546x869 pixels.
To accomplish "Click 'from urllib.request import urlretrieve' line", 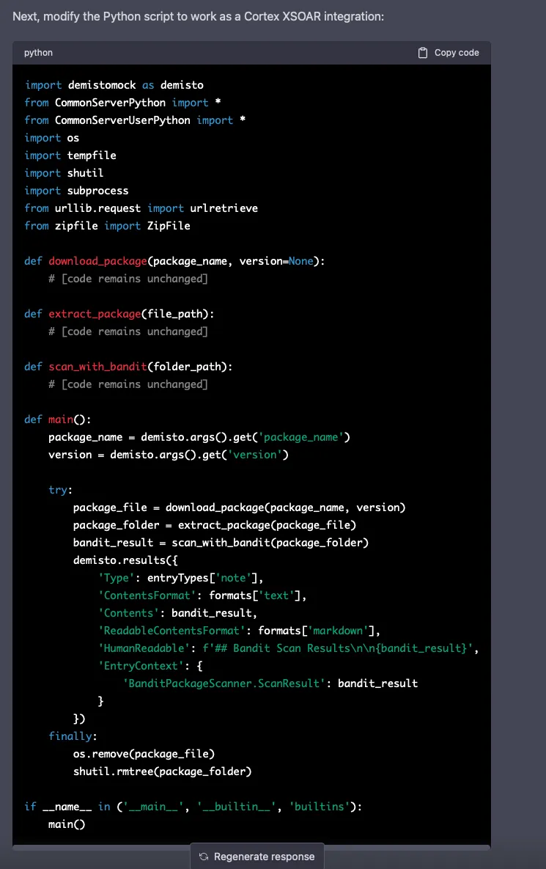I will click(x=141, y=208).
